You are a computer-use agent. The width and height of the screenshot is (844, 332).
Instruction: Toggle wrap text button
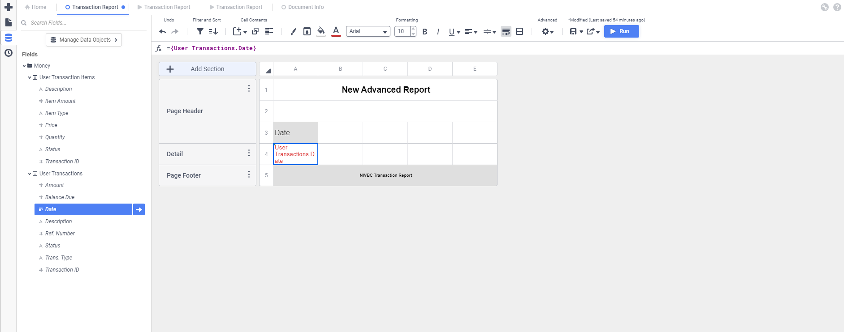point(506,31)
